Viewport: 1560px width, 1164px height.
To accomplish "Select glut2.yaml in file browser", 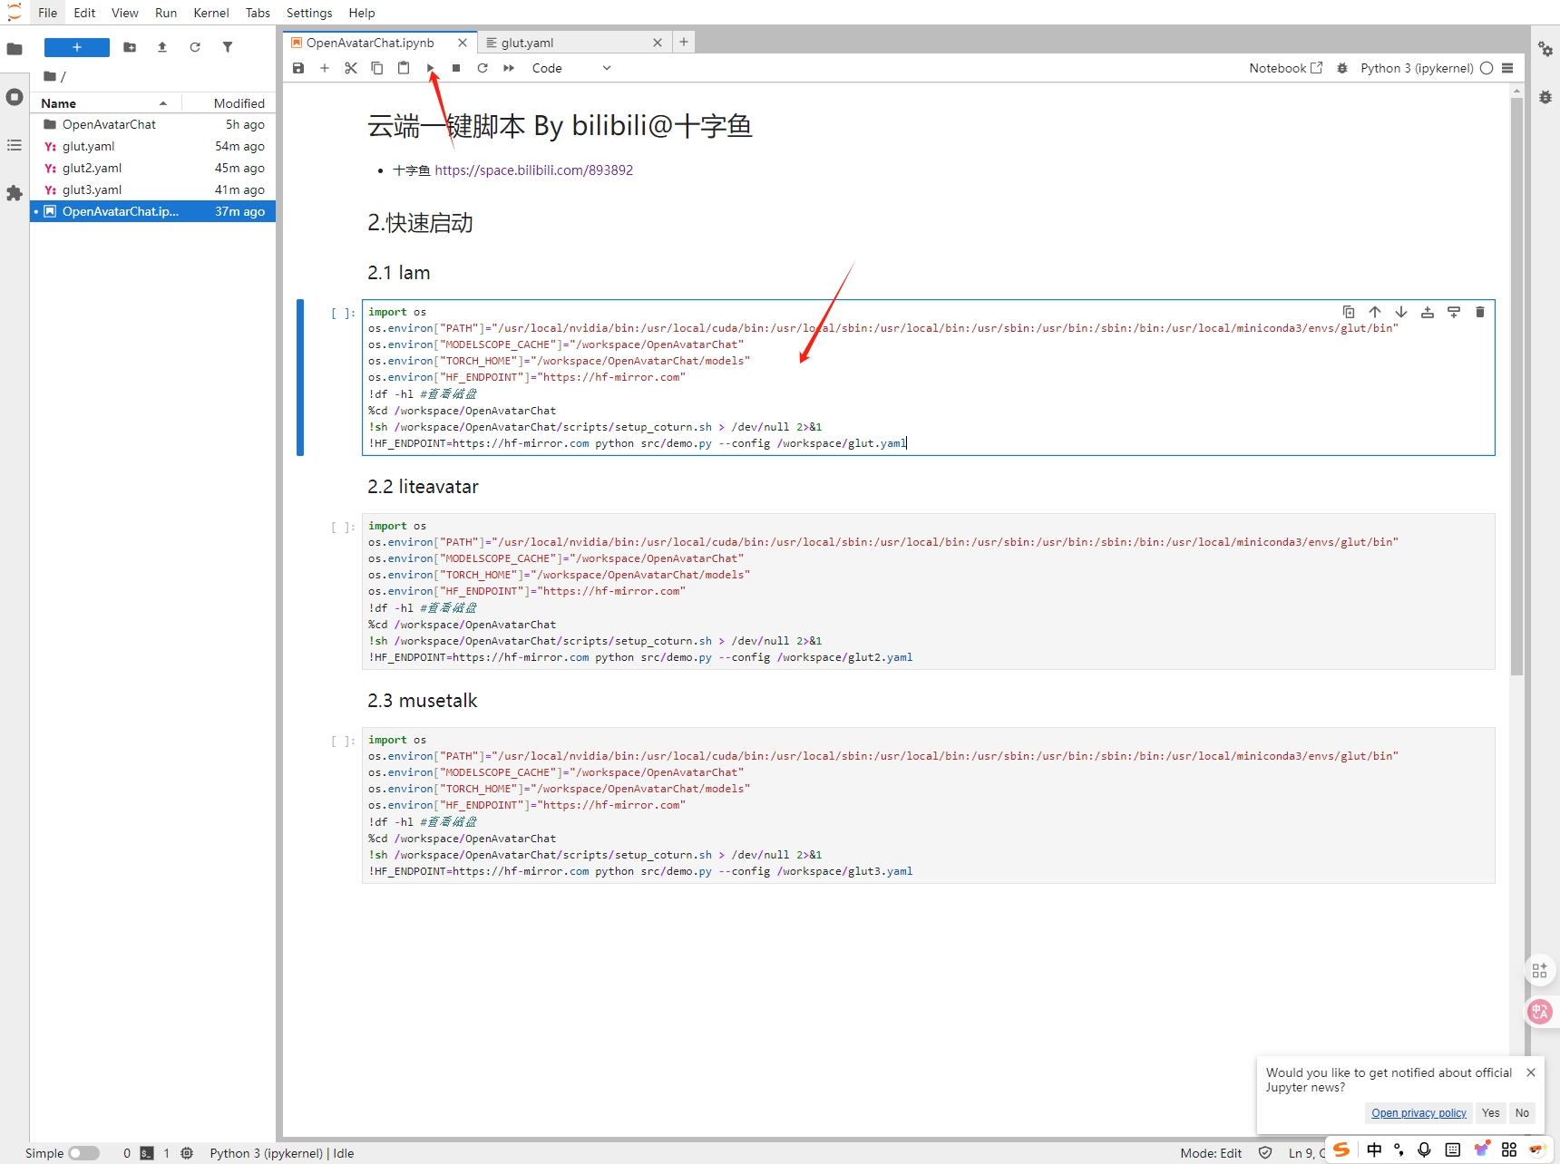I will 152,168.
